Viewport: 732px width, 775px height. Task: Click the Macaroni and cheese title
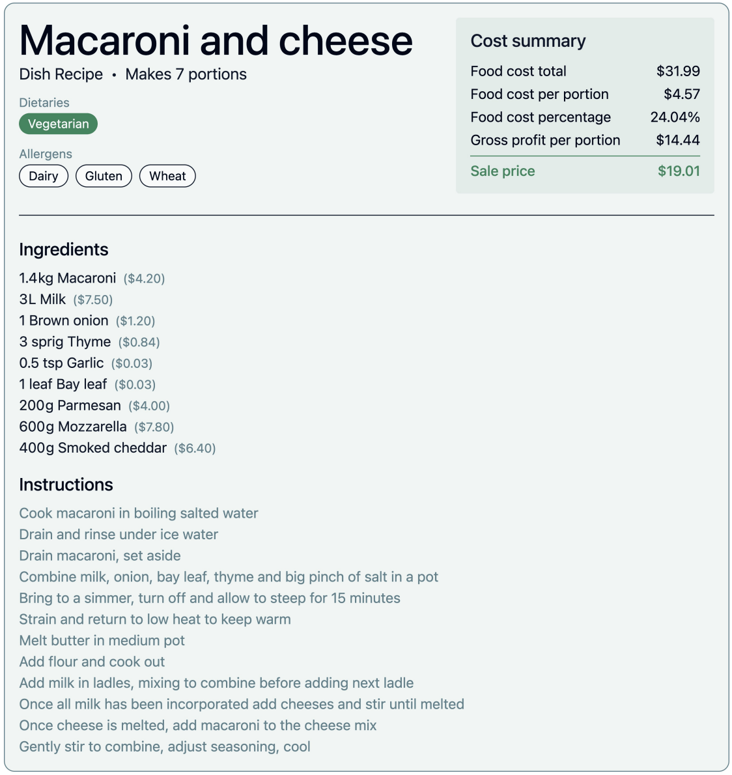[x=216, y=40]
